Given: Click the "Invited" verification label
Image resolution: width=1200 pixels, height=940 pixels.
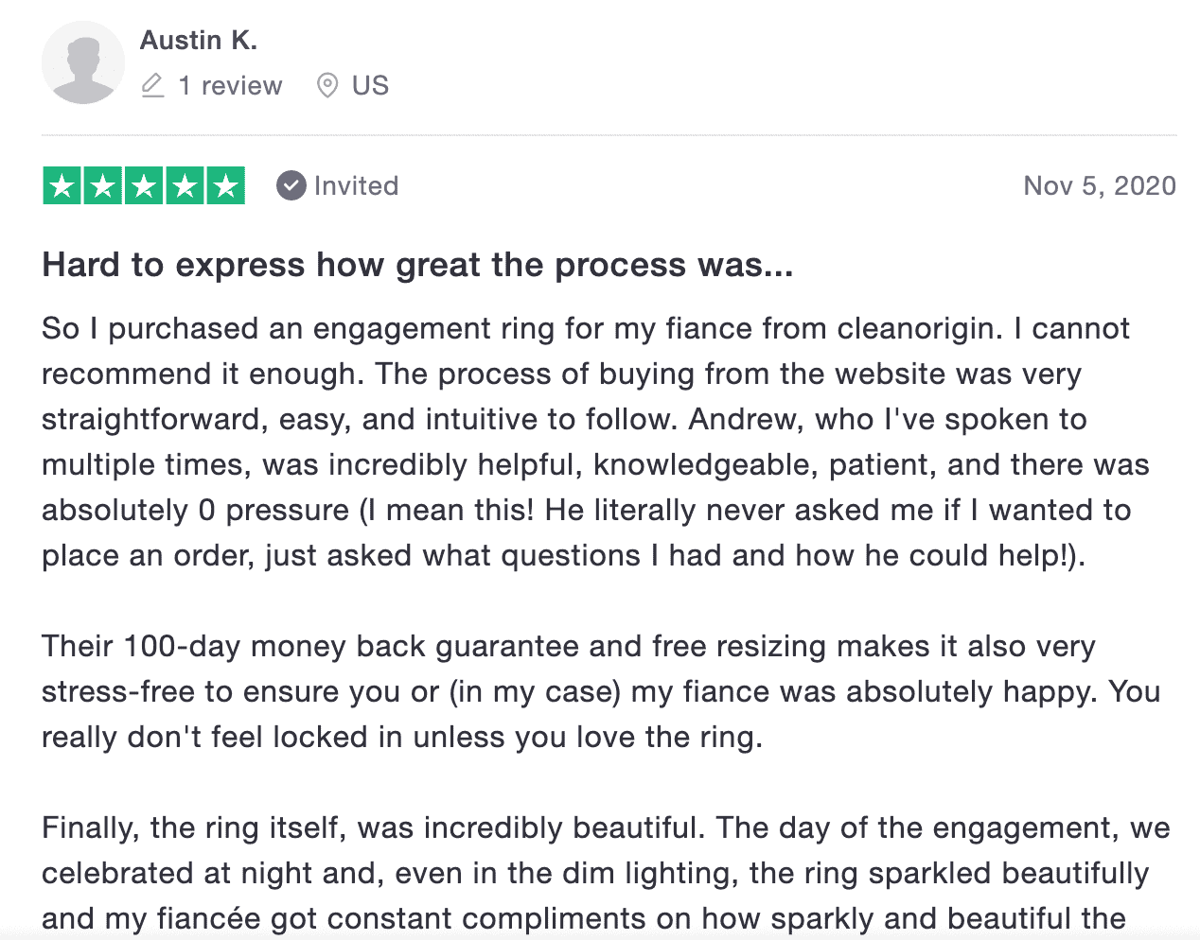Looking at the screenshot, I should (356, 185).
